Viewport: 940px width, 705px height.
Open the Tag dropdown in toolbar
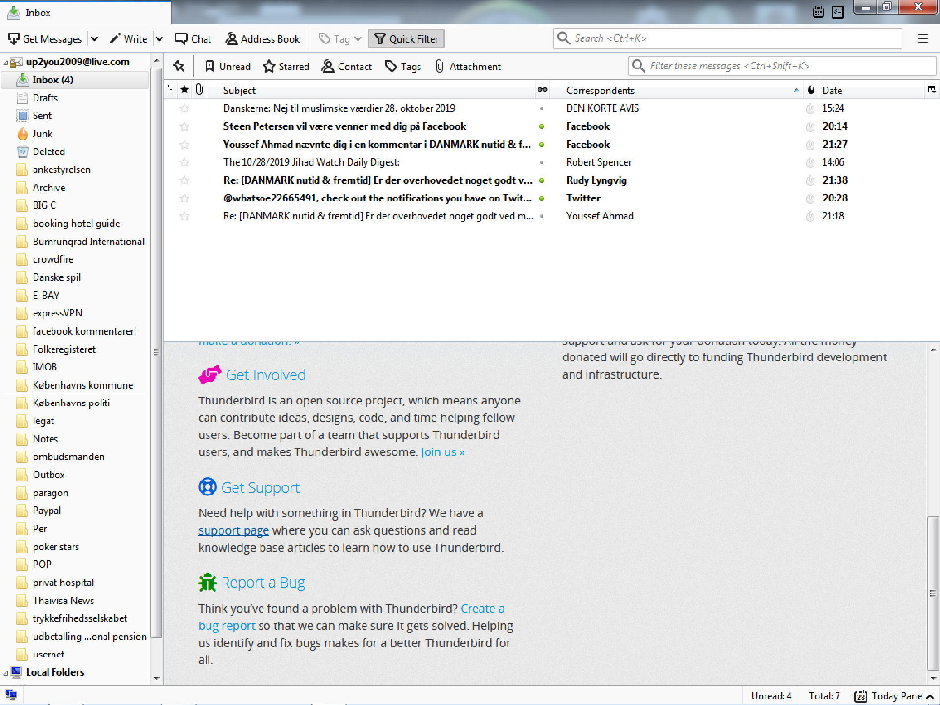pos(340,39)
